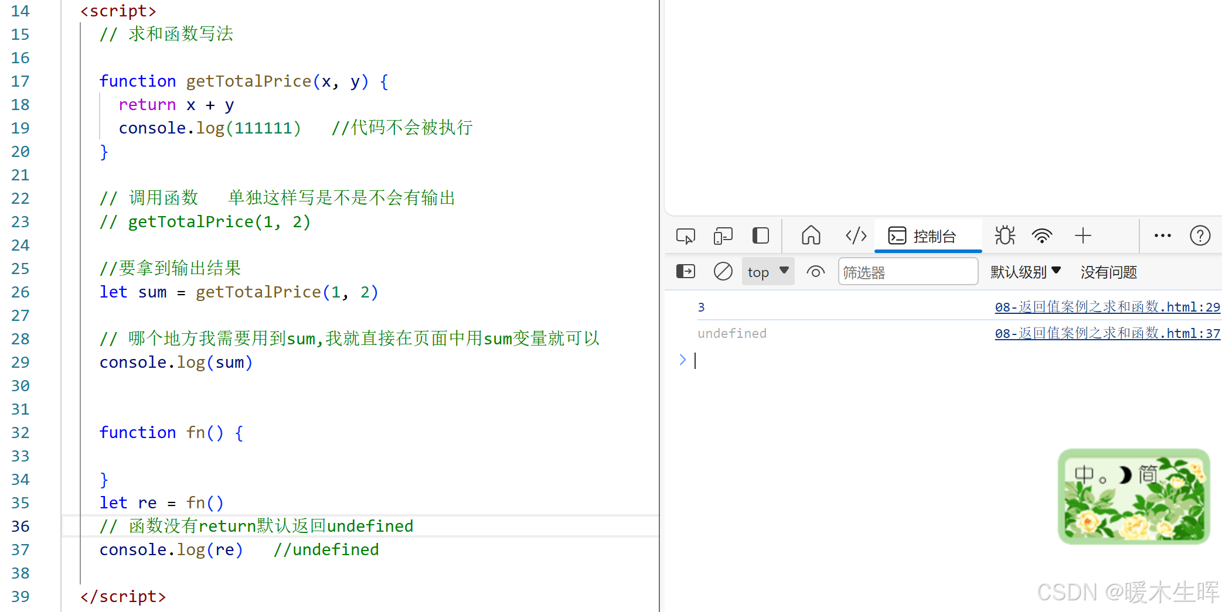Toggle IME punctuation mode symbol
The width and height of the screenshot is (1222, 612).
pyautogui.click(x=1103, y=480)
